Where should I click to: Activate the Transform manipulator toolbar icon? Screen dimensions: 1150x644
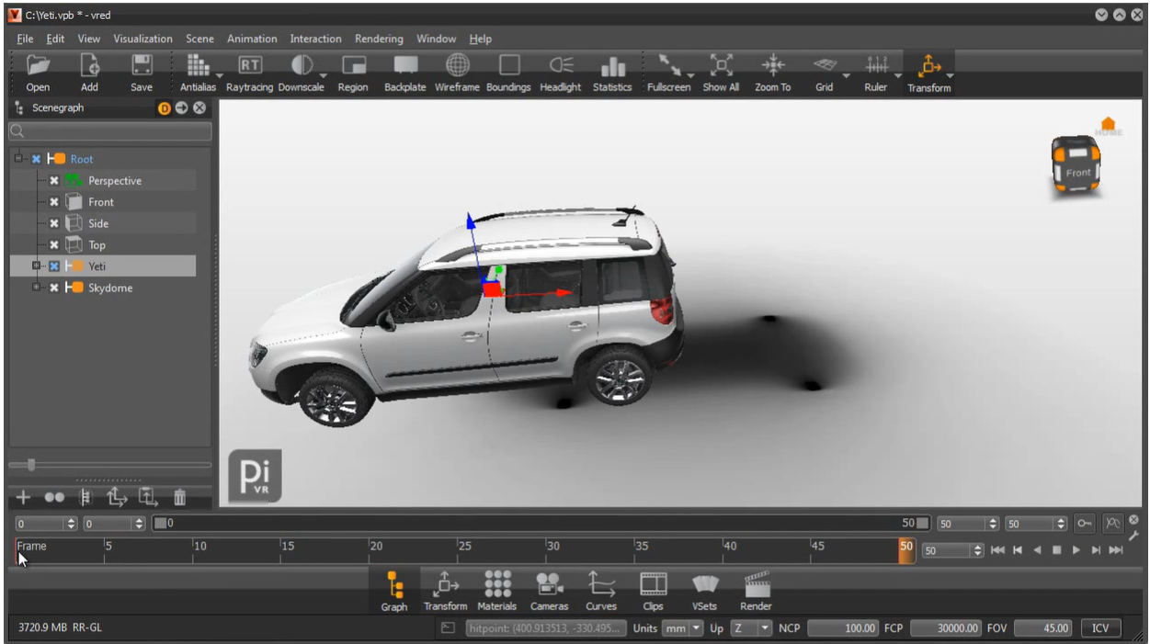coord(928,66)
